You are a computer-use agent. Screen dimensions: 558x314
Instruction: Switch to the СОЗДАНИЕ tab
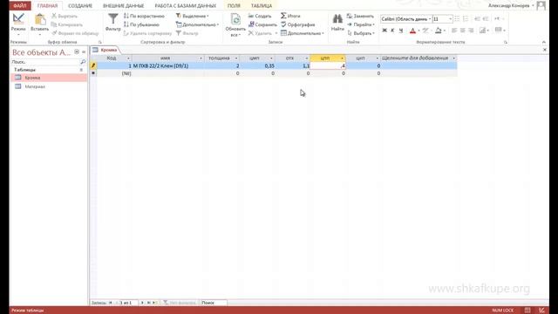click(80, 6)
